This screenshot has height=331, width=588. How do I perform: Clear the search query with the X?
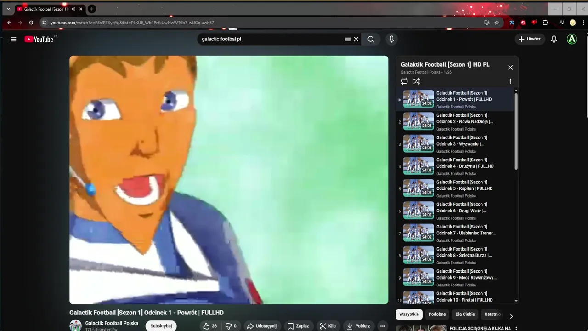(x=356, y=39)
